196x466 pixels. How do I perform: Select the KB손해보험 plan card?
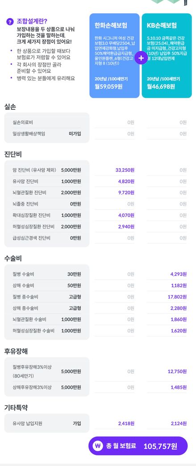pos(167,56)
